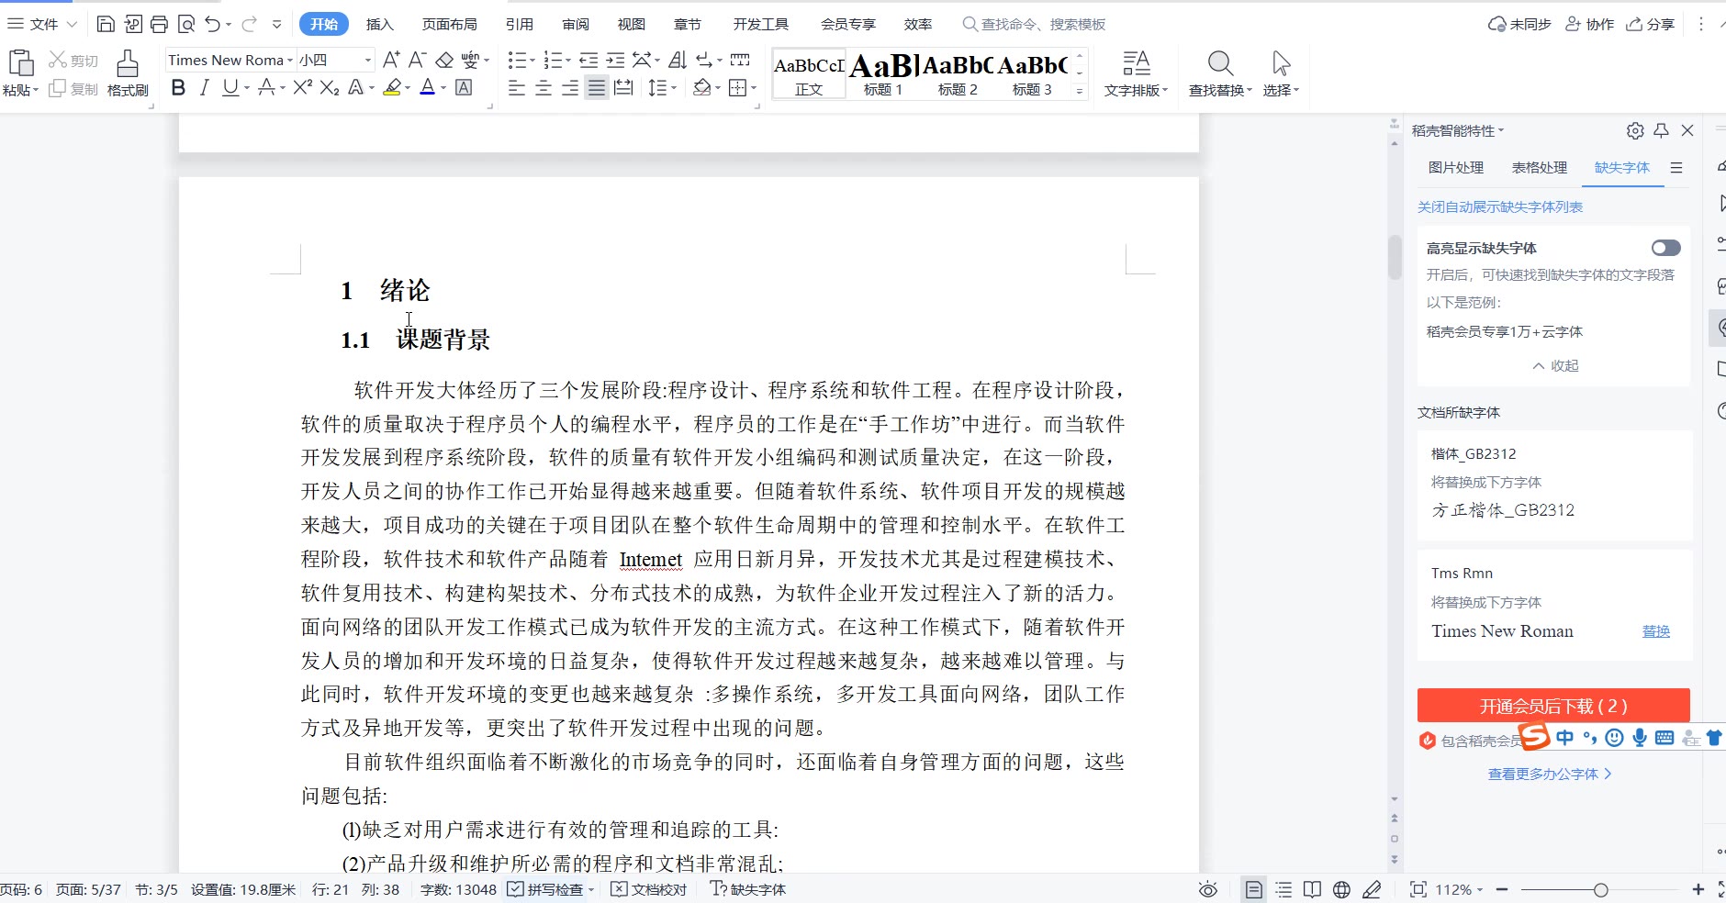Toggle italic formatting
This screenshot has height=903, width=1726.
click(204, 87)
